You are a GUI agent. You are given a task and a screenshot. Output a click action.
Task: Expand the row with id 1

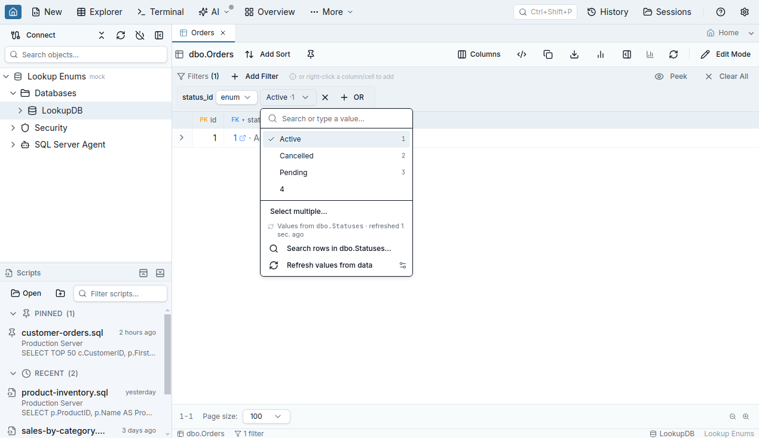tap(182, 138)
